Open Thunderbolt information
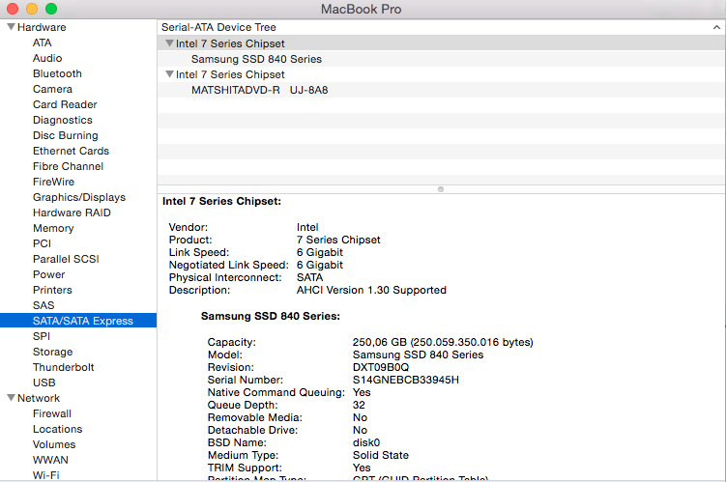 [x=64, y=367]
